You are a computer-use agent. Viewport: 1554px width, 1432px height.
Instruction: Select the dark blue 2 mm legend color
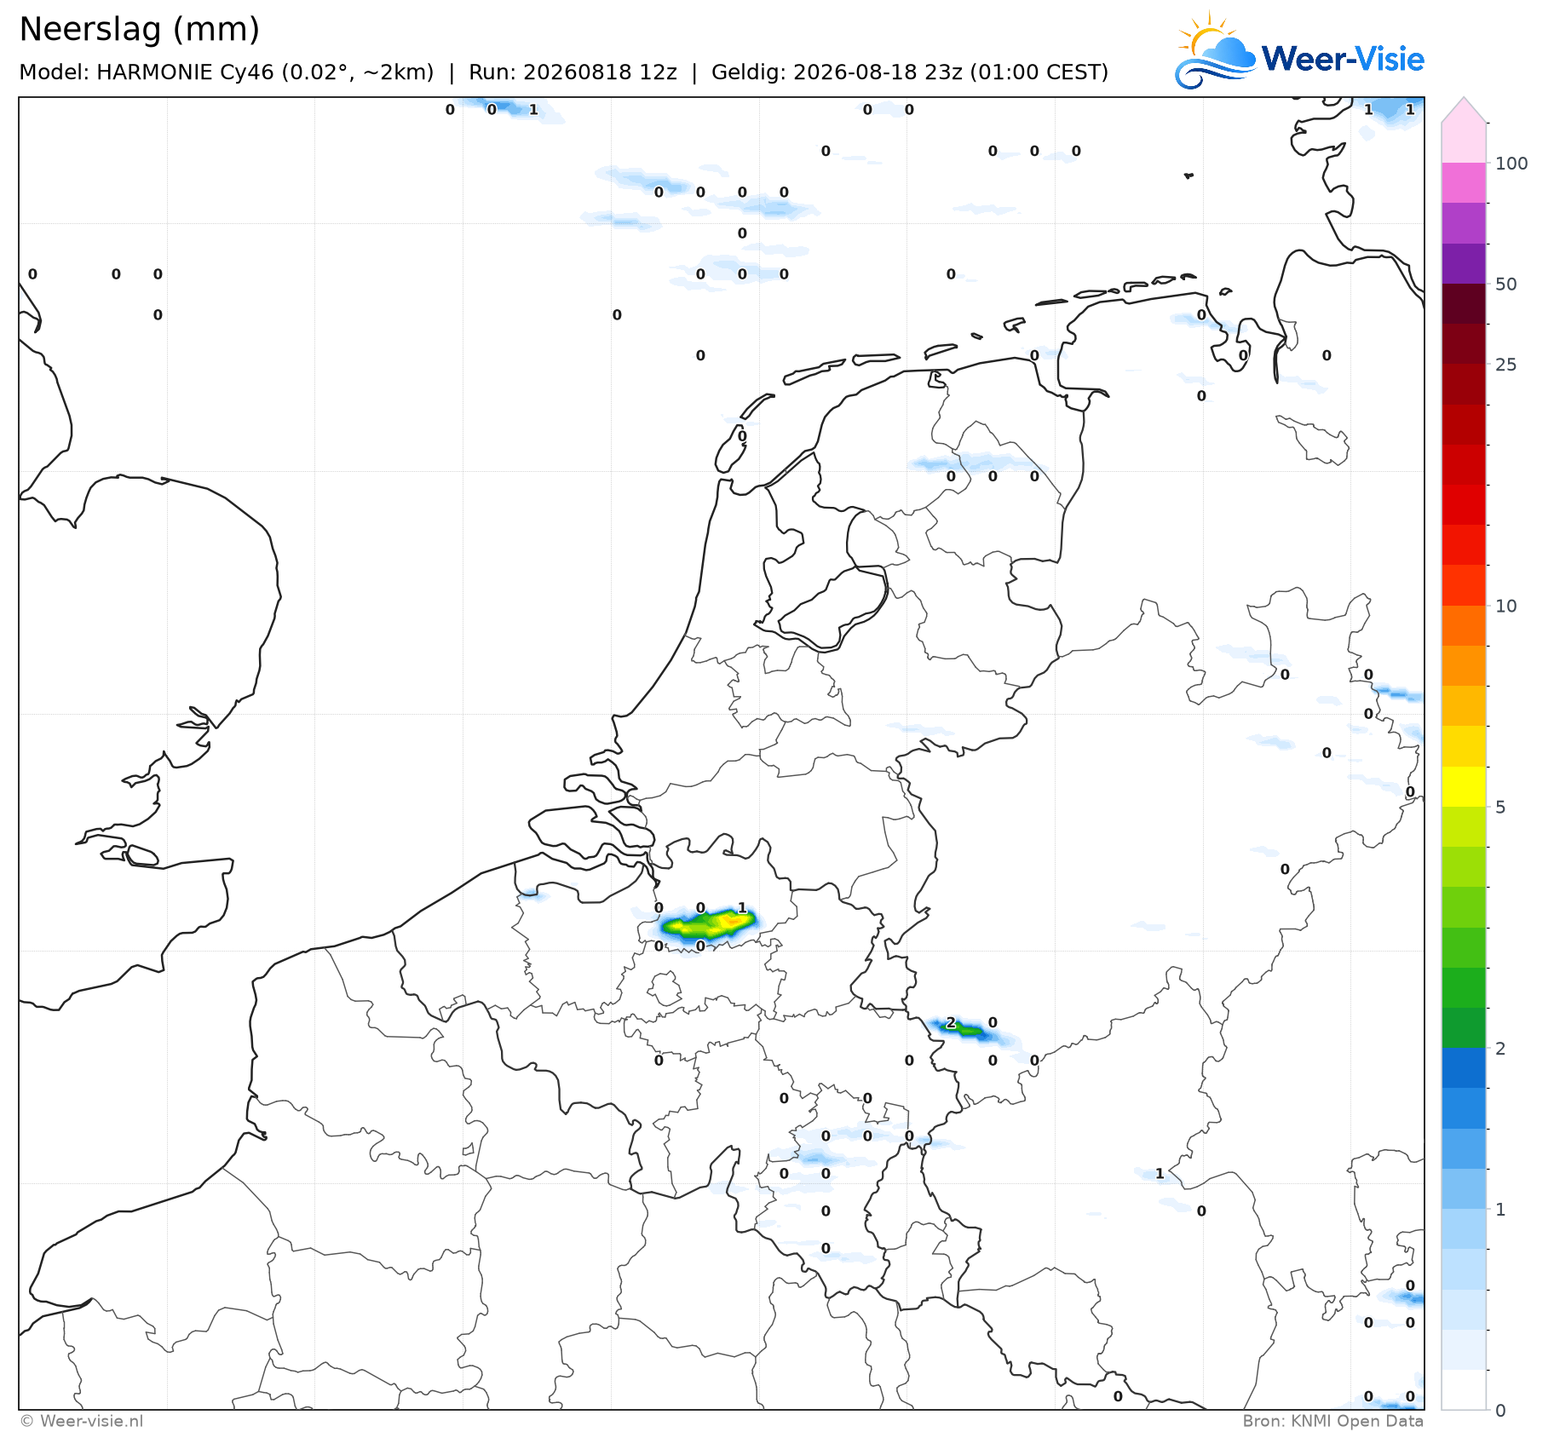click(x=1464, y=1067)
